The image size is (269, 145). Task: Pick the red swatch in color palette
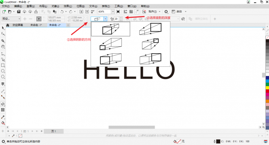[x=267, y=91]
